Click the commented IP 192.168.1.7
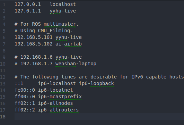Screen dimensions: 184x125 (x=36, y=64)
